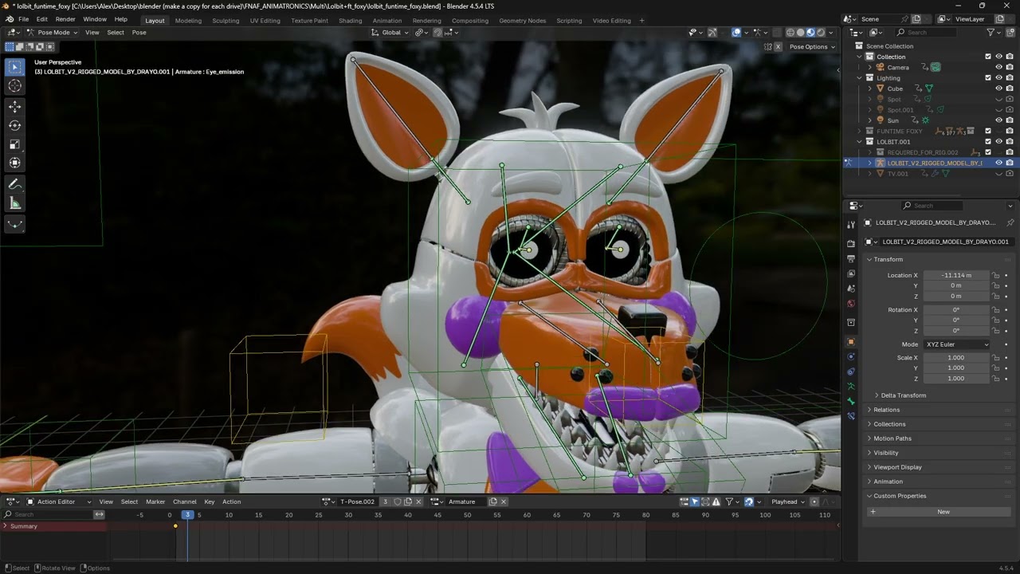Open the Pose menu in viewport header

click(139, 33)
